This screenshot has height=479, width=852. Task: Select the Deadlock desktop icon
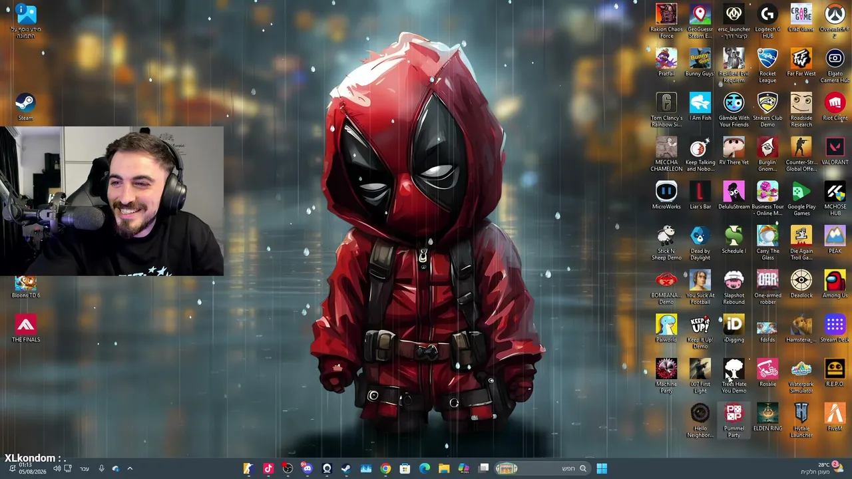[x=801, y=285]
